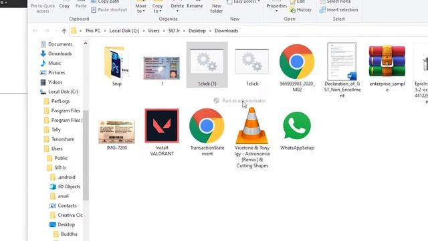Open 3D Objects in the tree
The image size is (428, 241).
click(x=65, y=187)
